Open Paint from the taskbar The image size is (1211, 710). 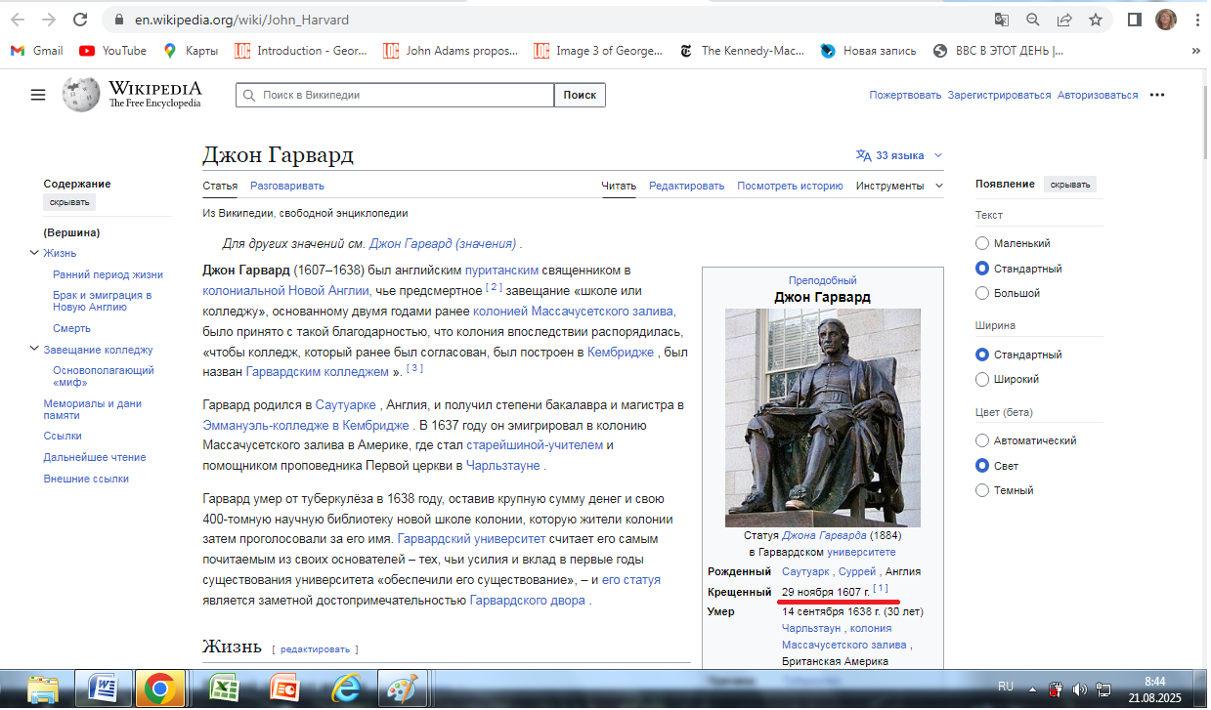coord(403,689)
